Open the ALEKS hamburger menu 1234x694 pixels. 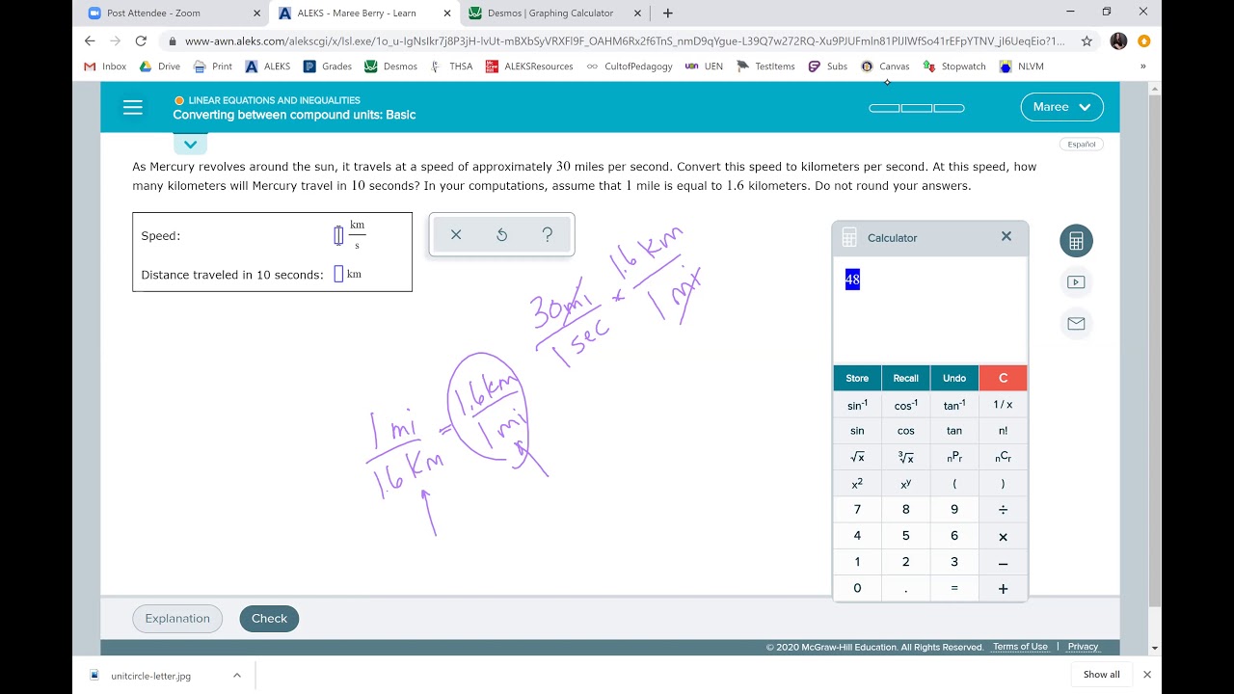(133, 107)
